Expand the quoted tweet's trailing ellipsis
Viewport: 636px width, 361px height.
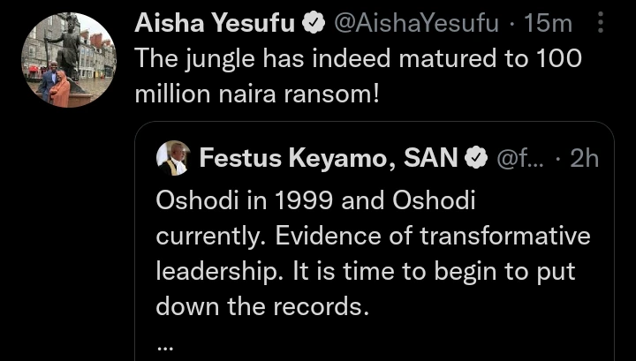165,344
